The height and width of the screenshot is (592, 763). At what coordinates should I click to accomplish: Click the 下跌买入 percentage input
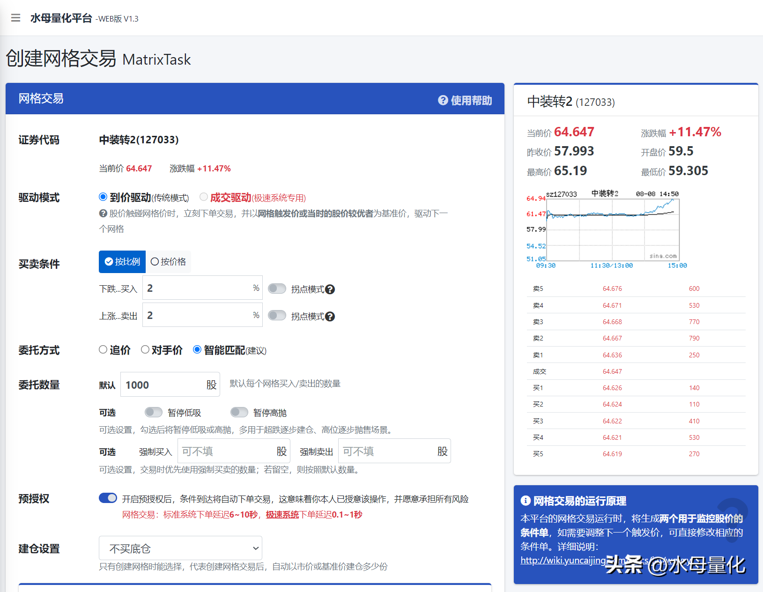tap(202, 288)
